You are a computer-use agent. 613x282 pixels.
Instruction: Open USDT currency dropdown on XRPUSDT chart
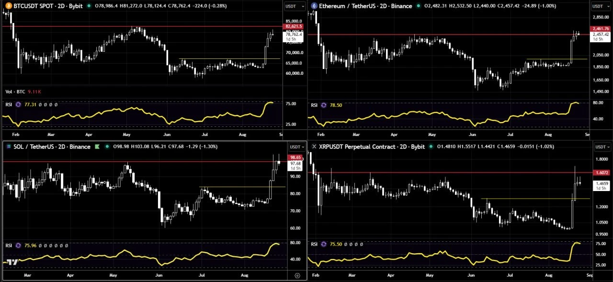pyautogui.click(x=602, y=147)
